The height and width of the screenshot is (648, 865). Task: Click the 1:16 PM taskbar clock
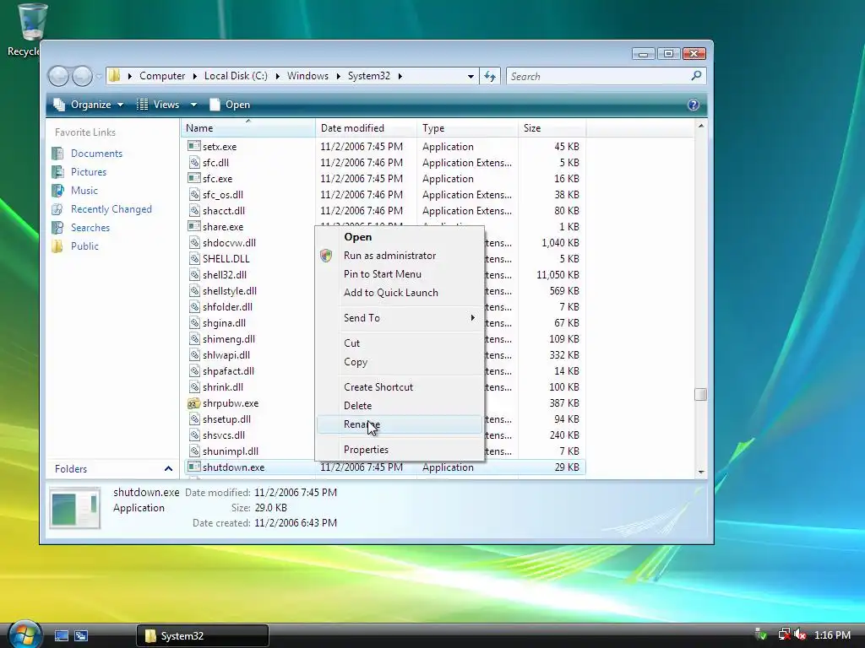click(832, 634)
